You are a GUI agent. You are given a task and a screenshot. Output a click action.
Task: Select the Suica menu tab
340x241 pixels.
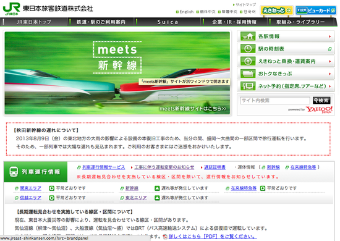[168, 22]
